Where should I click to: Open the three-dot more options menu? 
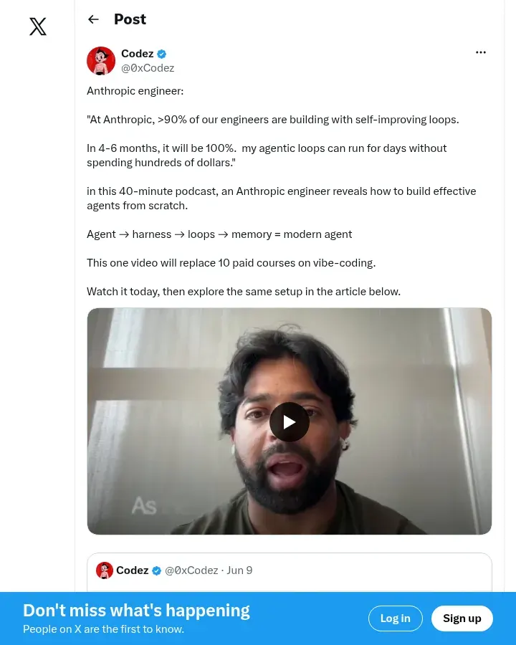click(481, 52)
